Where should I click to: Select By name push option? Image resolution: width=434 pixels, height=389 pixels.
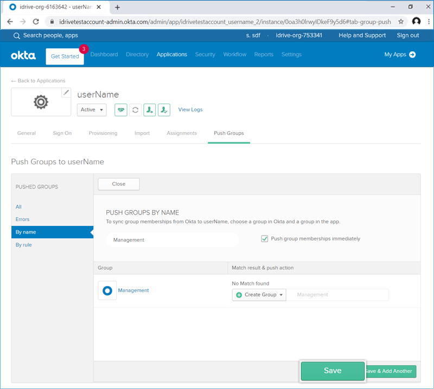(52, 232)
